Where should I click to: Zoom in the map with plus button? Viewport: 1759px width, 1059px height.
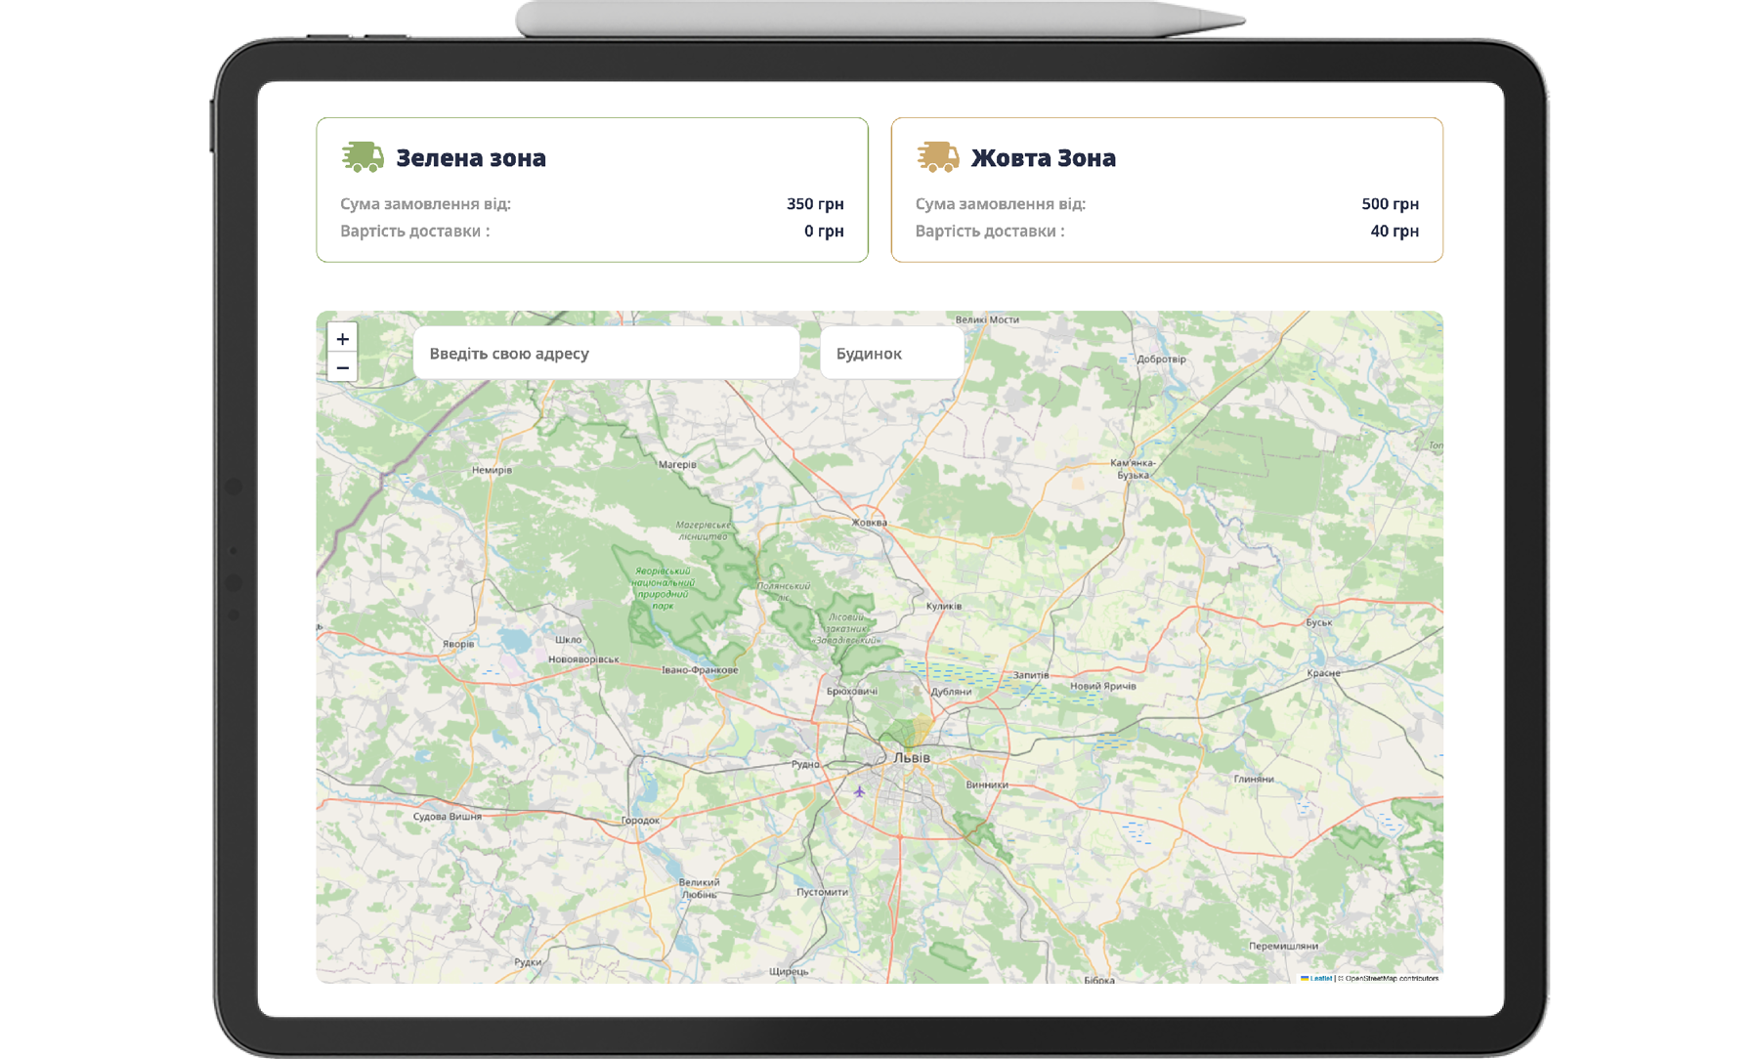[x=342, y=338]
